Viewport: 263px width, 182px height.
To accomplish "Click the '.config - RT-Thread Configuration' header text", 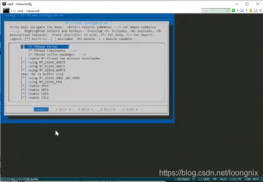I will coord(33,15).
